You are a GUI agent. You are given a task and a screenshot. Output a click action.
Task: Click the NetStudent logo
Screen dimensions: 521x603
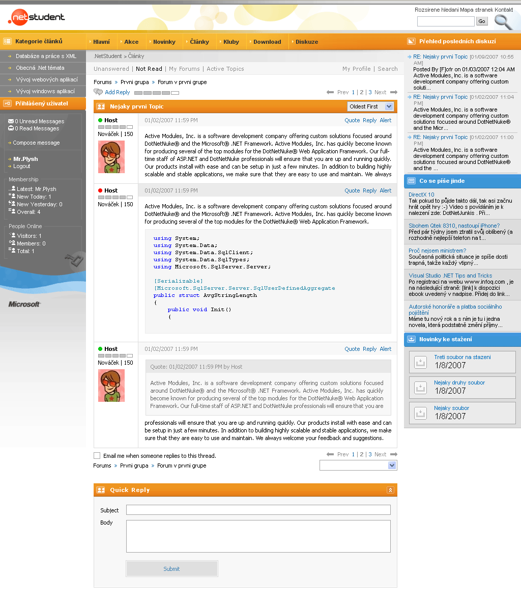pyautogui.click(x=37, y=17)
